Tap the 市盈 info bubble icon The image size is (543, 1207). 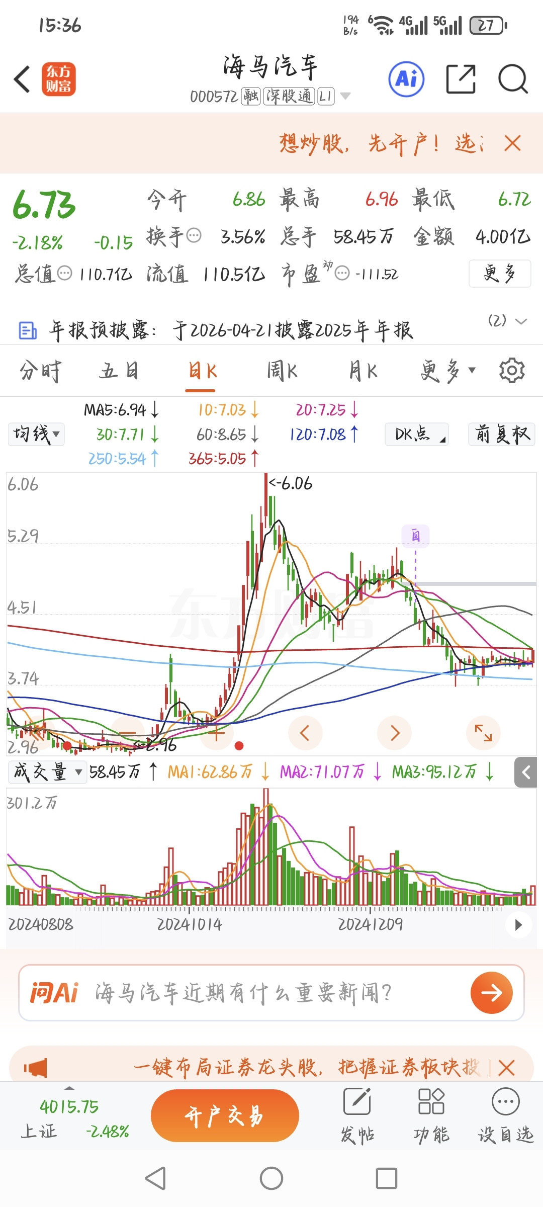pos(342,274)
